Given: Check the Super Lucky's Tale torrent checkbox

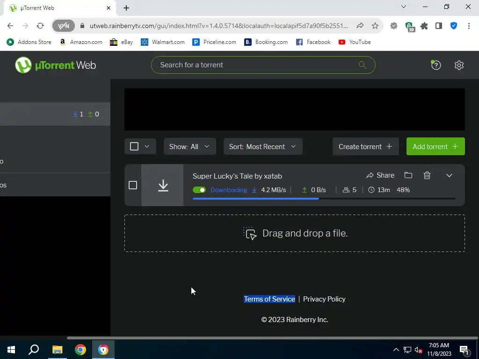Looking at the screenshot, I should point(132,185).
